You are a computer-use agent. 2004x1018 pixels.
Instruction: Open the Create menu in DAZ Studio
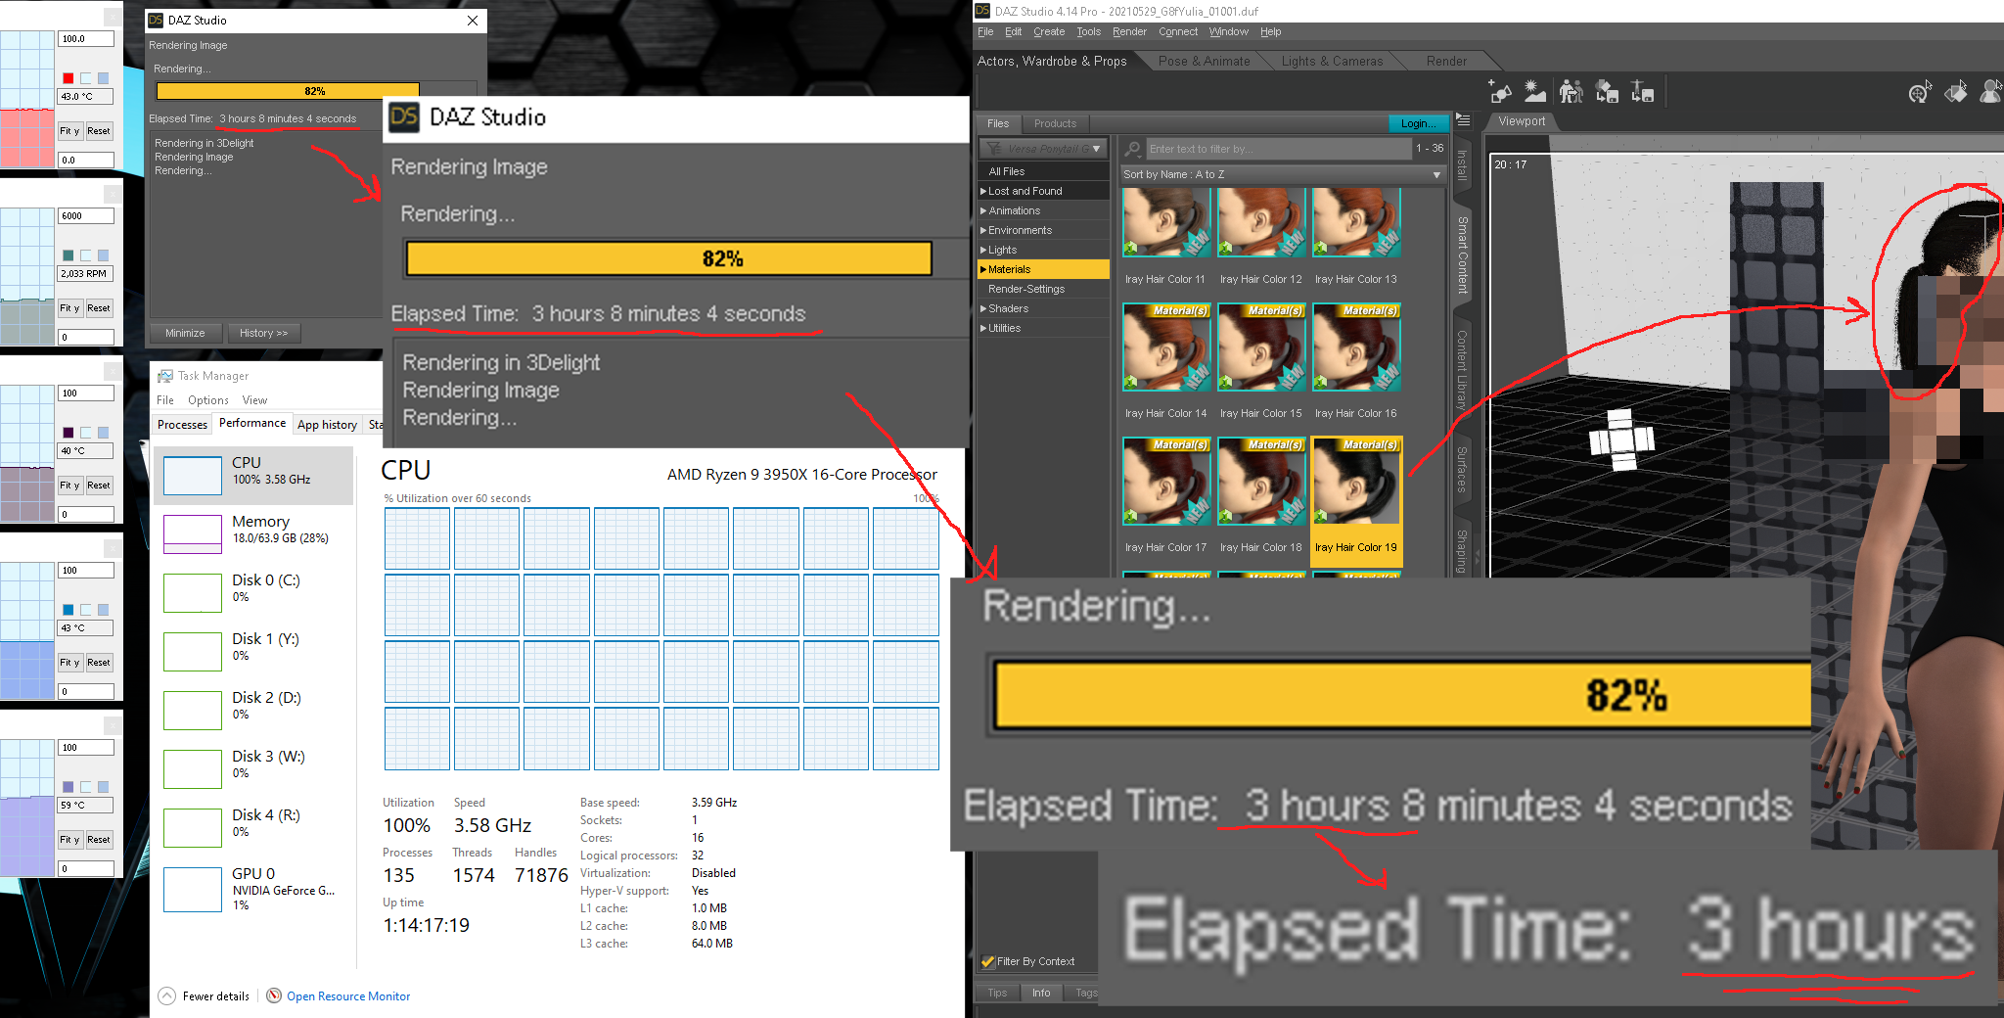click(1049, 32)
